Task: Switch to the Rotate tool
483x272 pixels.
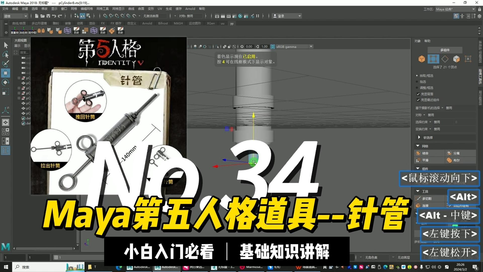Action: [6, 82]
